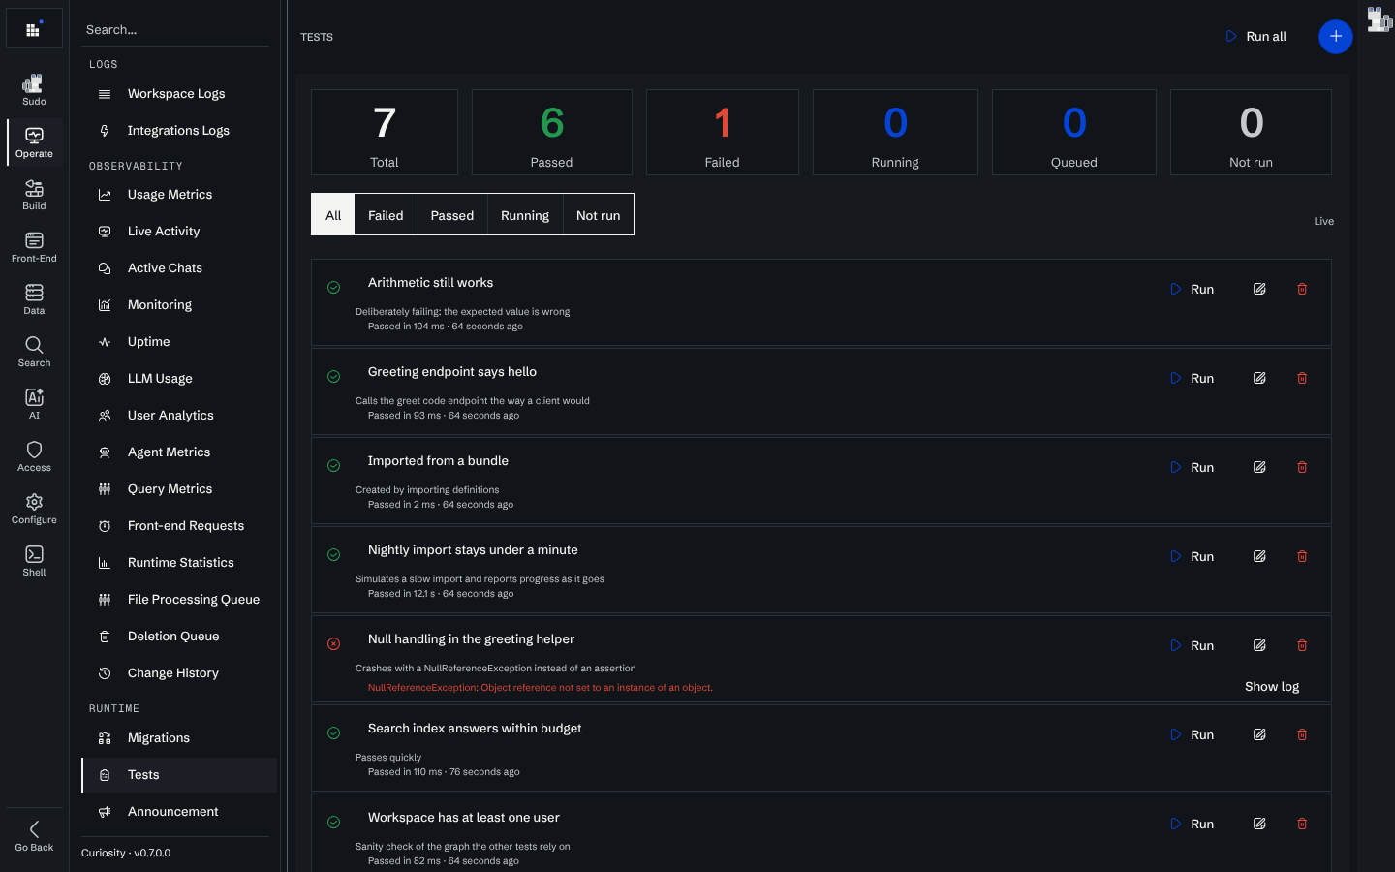Edit the Workspace has at least one user test
1395x872 pixels.
(x=1259, y=824)
